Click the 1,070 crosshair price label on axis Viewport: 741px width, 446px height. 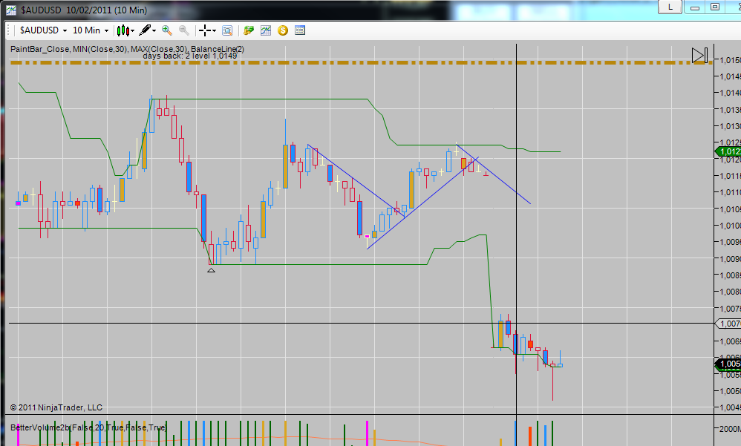coord(728,324)
